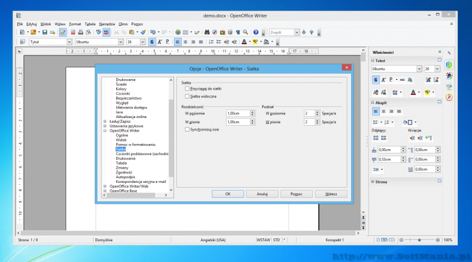Click the OK button in options dialog
This screenshot has height=262, width=472.
[x=228, y=194]
